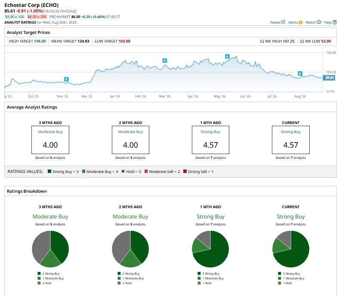The height and width of the screenshot is (297, 342).
Task: Click the Notes link
Action: coord(275,22)
